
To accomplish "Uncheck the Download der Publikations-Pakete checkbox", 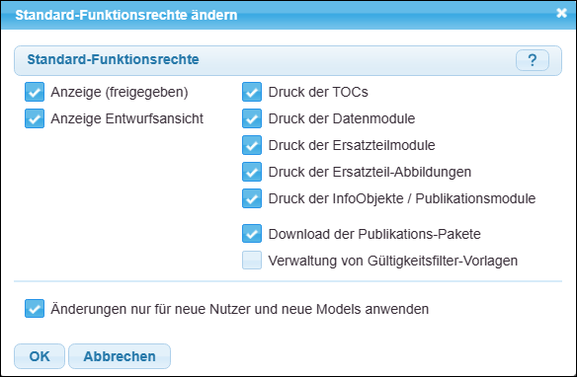I will [252, 234].
